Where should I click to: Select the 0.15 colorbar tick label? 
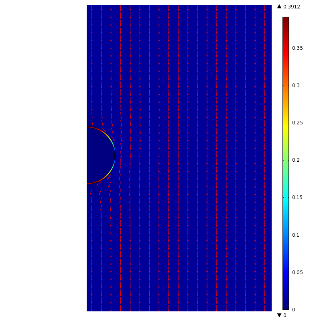tap(297, 197)
